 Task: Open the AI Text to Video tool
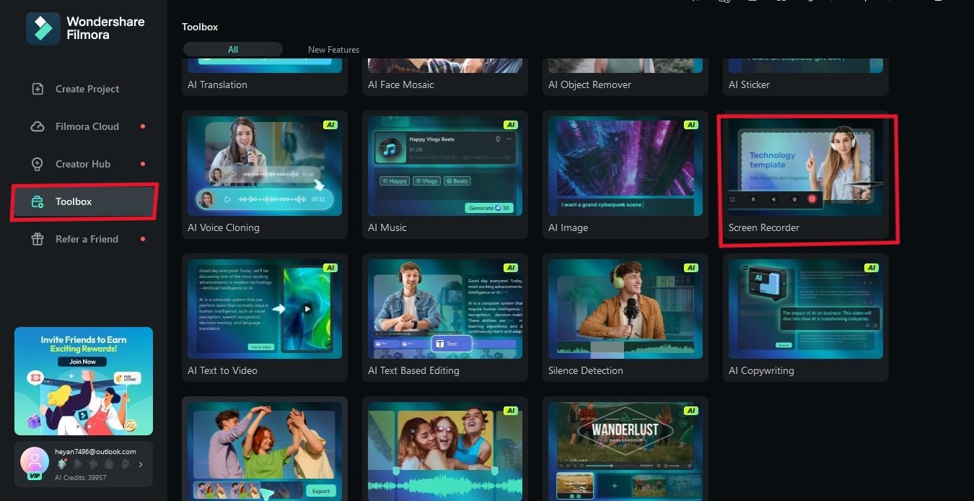pos(265,318)
